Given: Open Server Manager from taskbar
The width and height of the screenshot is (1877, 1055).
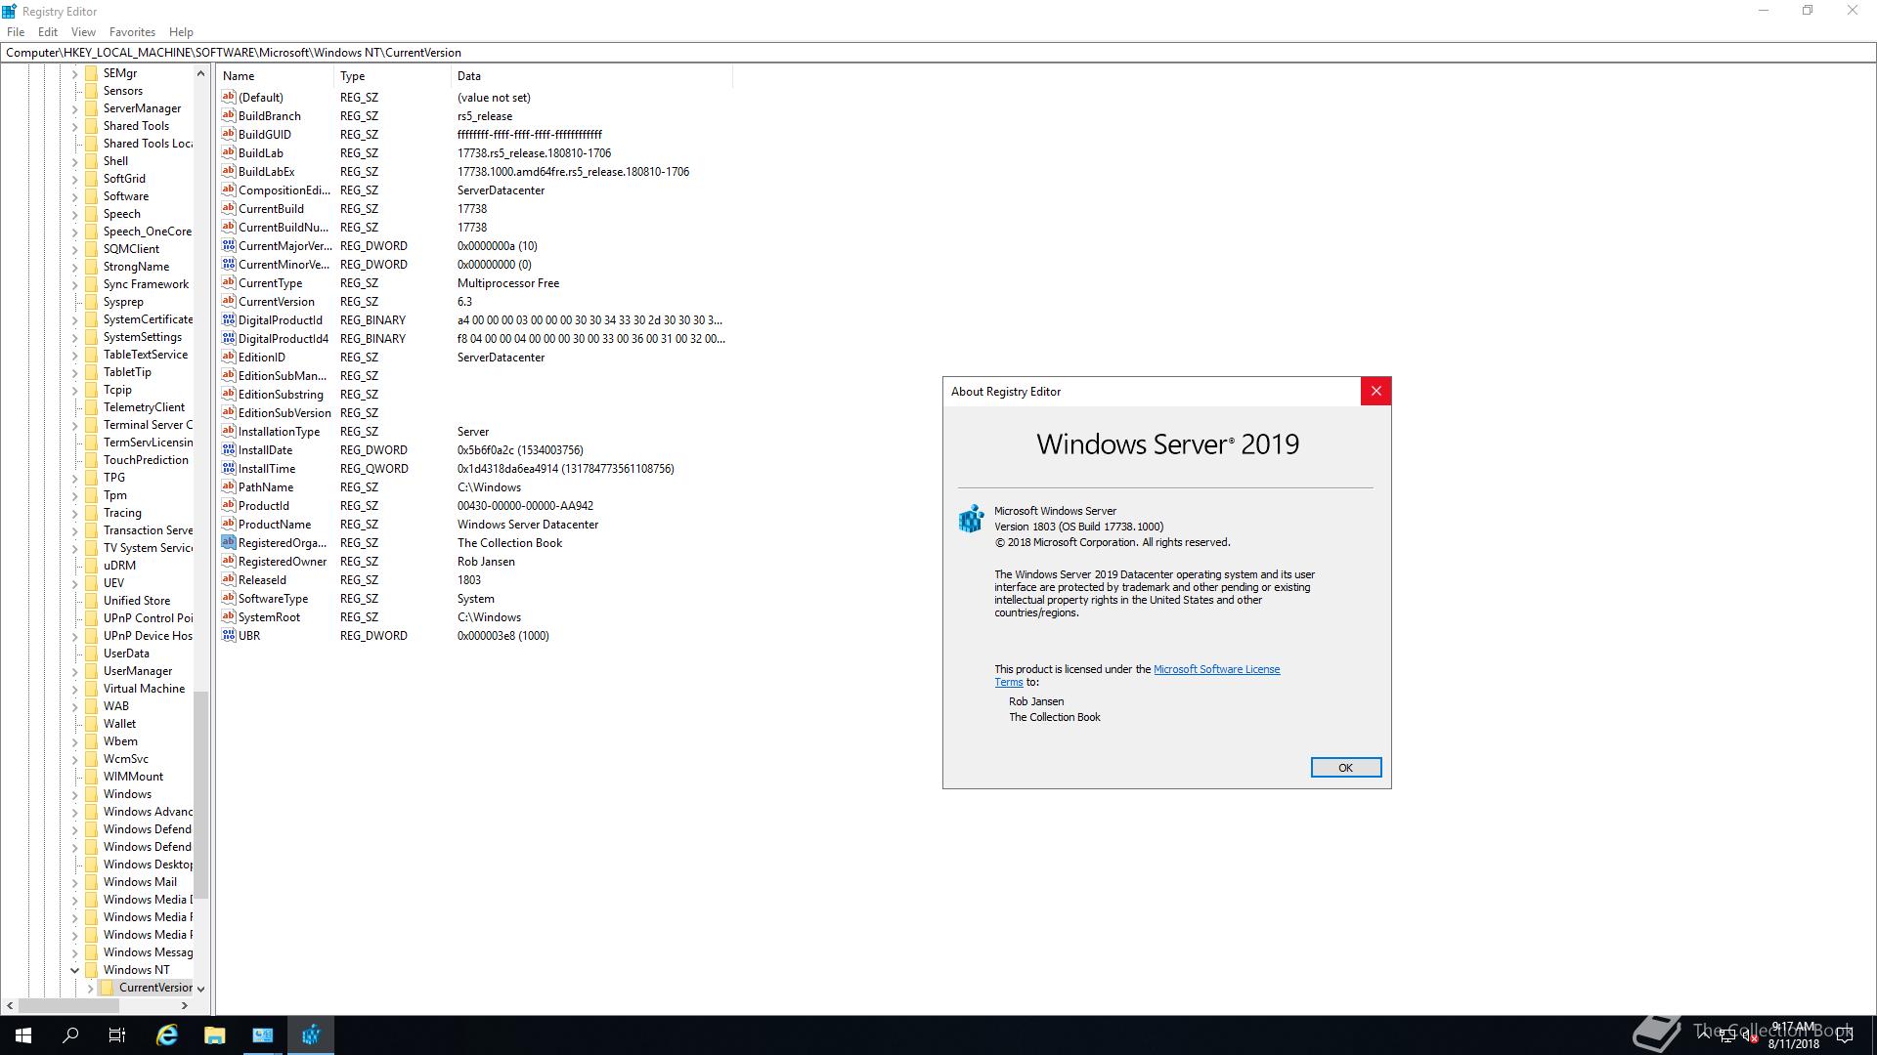Looking at the screenshot, I should (x=263, y=1035).
